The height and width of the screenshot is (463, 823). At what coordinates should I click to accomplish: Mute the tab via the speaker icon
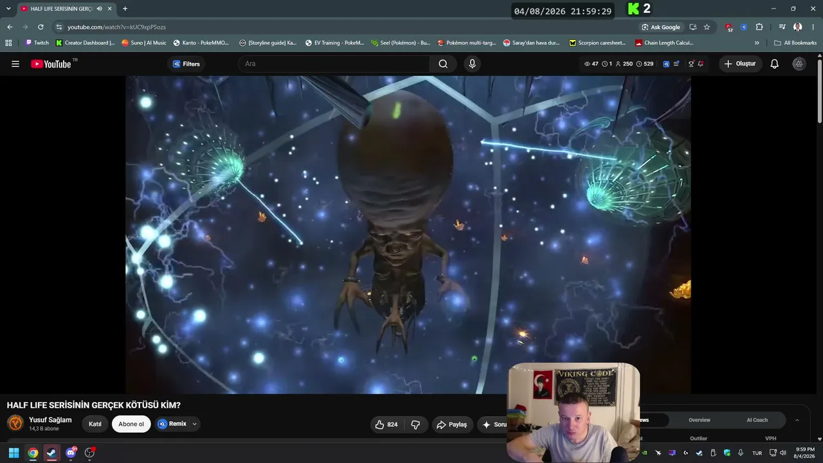point(100,9)
